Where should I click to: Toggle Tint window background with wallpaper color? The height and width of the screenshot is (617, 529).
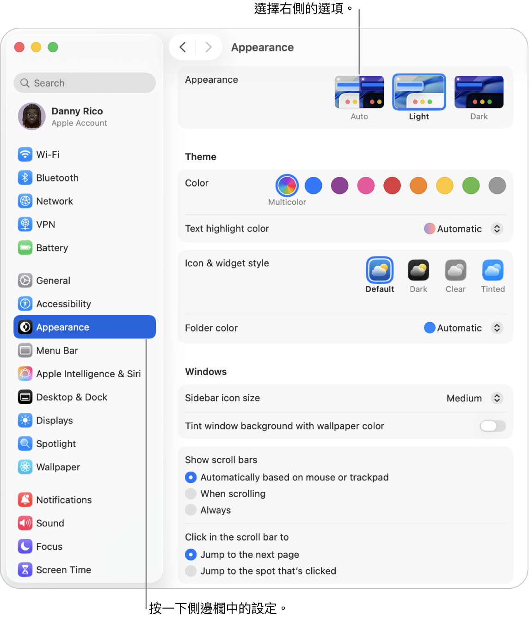click(493, 426)
